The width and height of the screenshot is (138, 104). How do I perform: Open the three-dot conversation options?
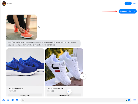tap(134, 3)
